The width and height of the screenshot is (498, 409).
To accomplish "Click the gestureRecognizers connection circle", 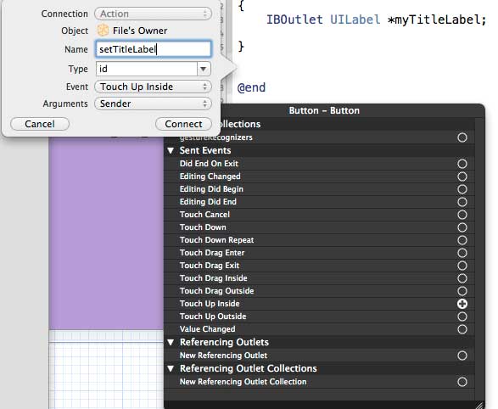I will pyautogui.click(x=462, y=137).
